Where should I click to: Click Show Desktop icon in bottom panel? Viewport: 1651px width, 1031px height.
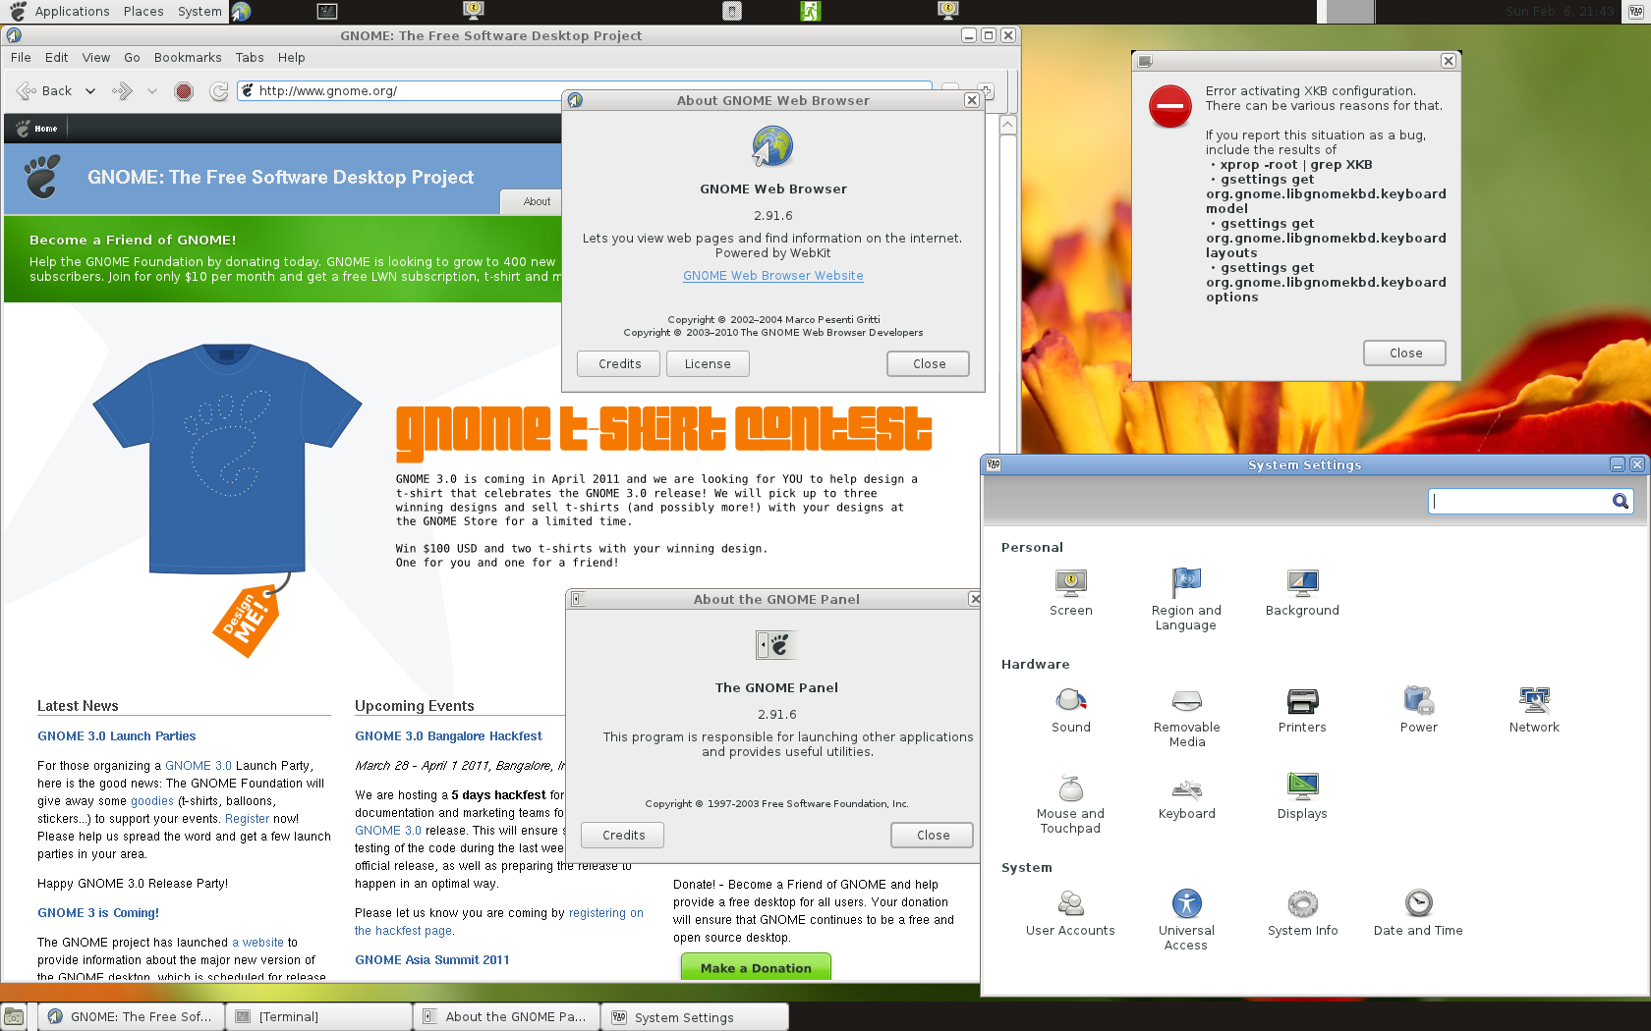[14, 1017]
